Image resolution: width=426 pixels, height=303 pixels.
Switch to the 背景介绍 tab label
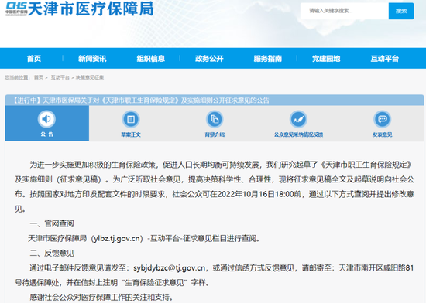215,134
